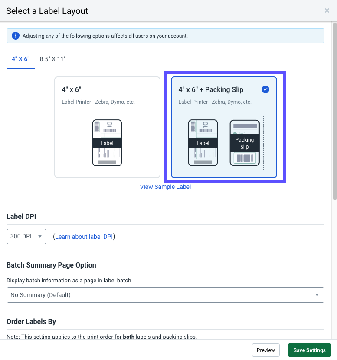Open View Sample Label
Screen dimensions: 337x360
165,187
